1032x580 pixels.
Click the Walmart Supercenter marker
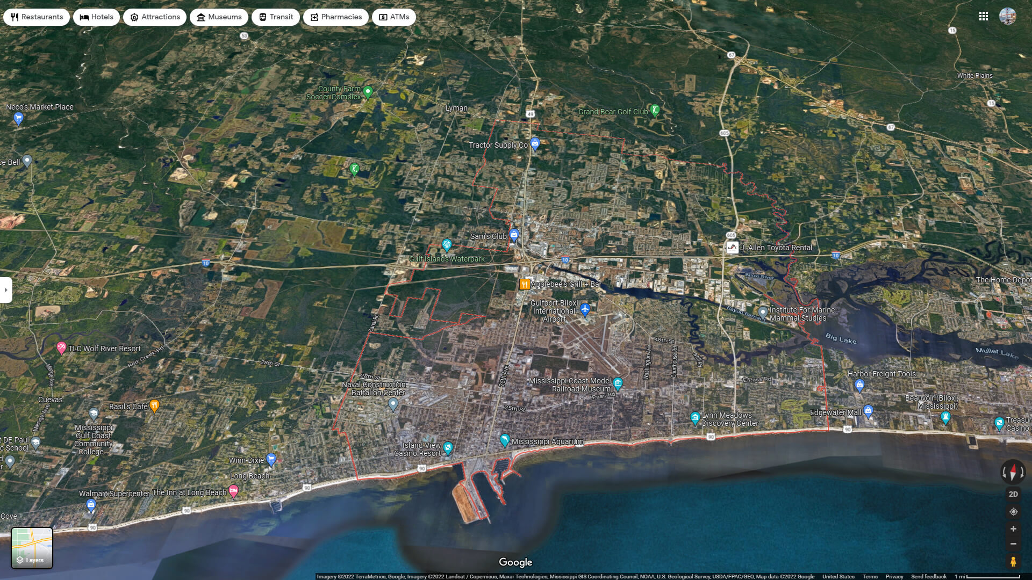point(91,504)
